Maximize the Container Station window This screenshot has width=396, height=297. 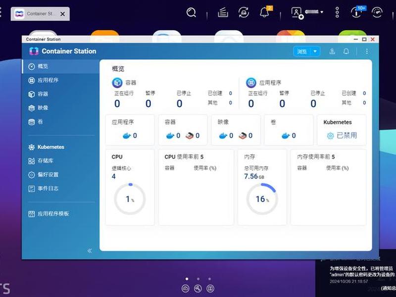[364, 40]
